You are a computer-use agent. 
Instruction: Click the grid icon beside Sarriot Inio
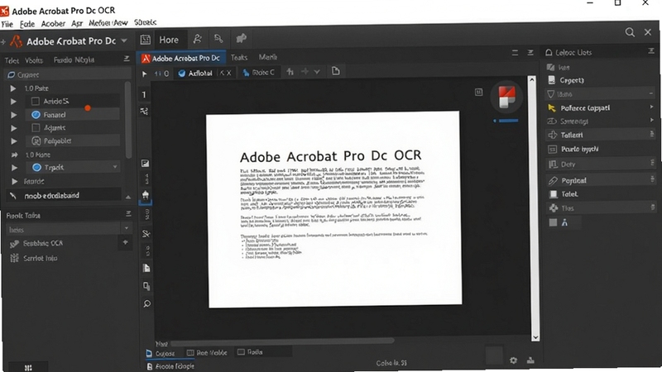(14, 258)
